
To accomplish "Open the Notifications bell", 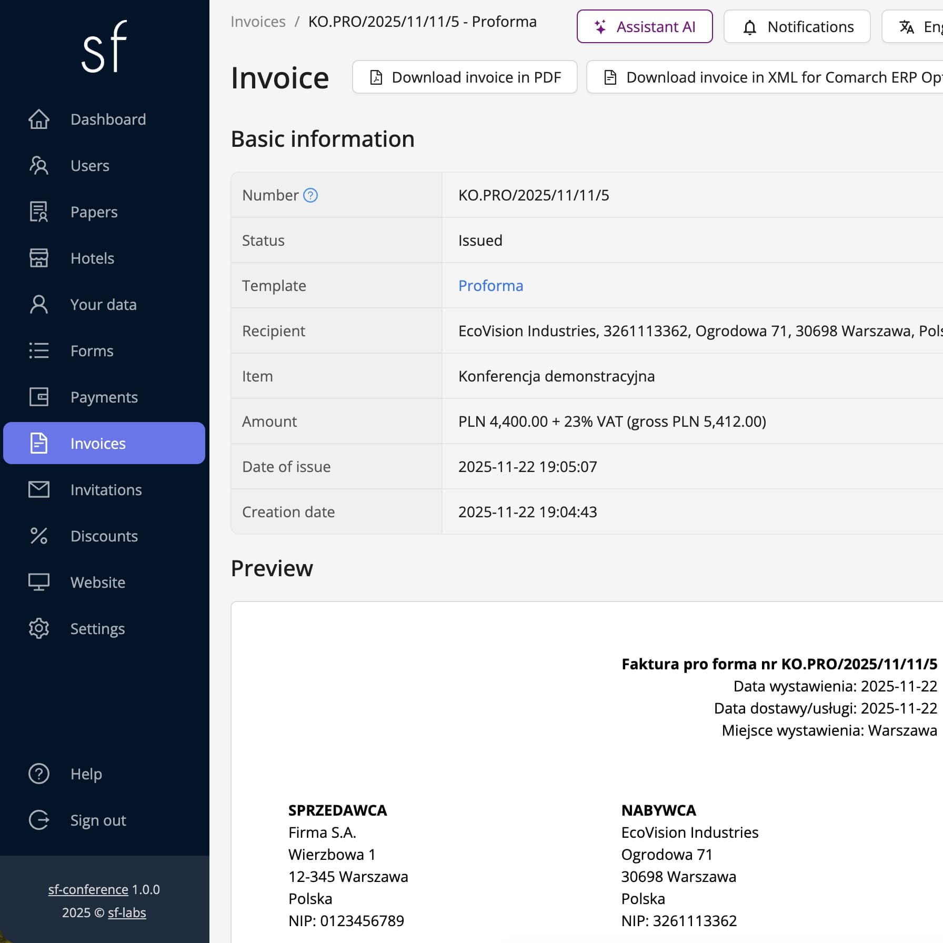I will coord(751,26).
